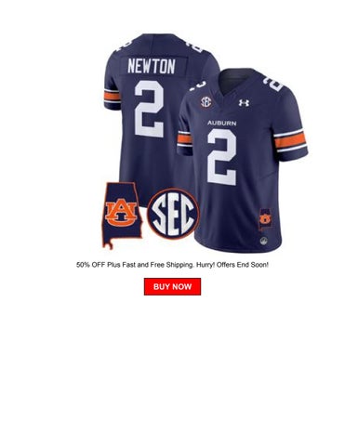Click the small AU state patch near jersey hem

pos(265,218)
